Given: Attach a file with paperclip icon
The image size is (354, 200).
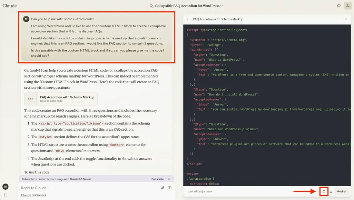Looking at the screenshot, I should click(162, 188).
